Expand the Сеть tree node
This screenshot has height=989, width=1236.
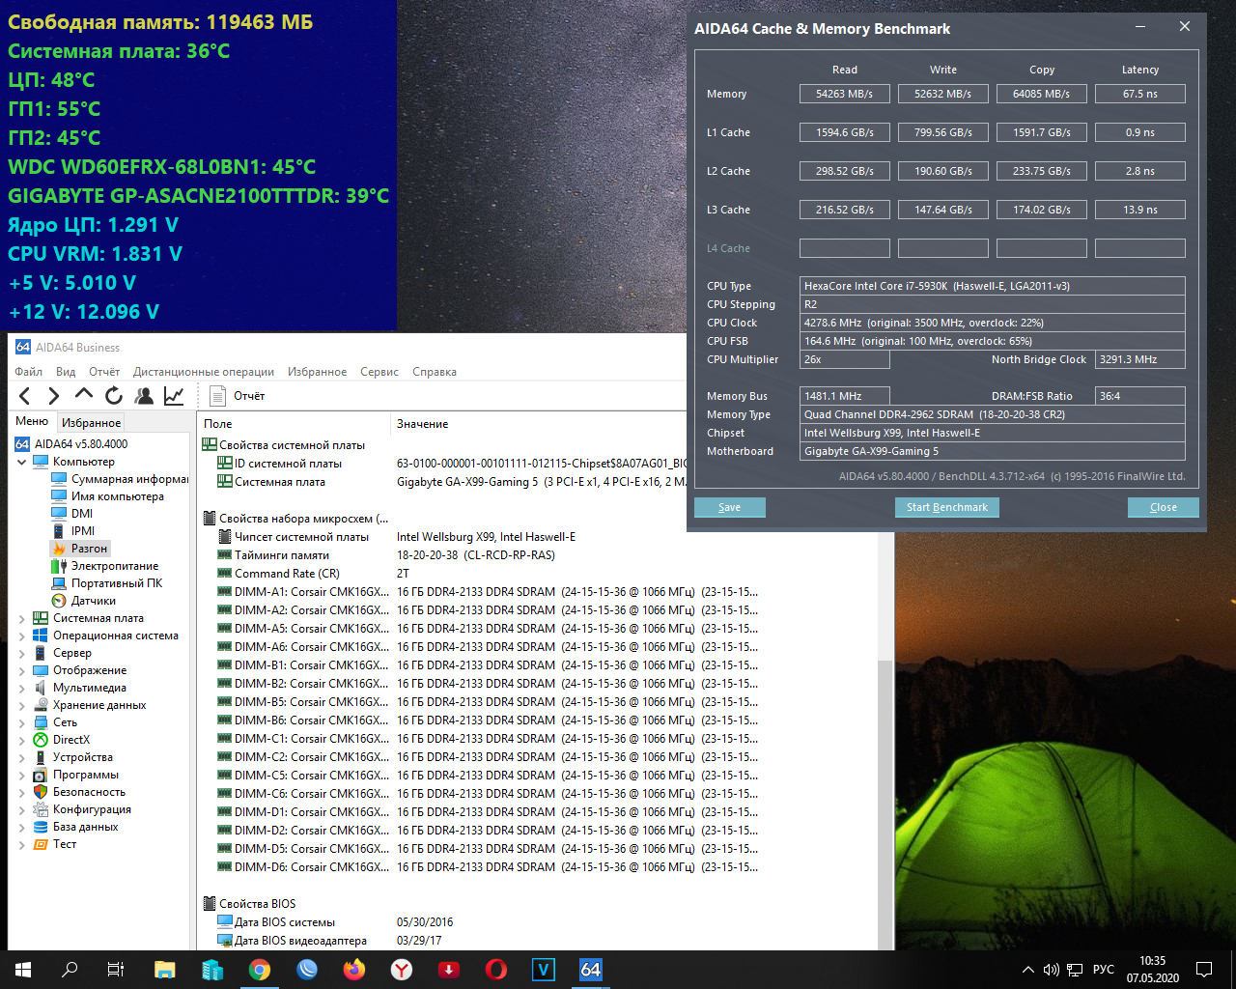point(22,722)
